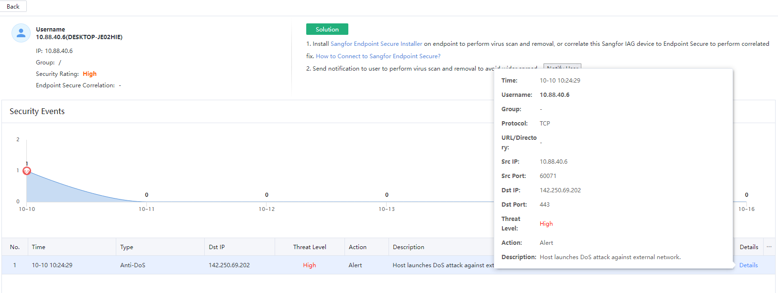778x293 pixels.
Task: Select the Anti-DoS event row
Action: (x=133, y=265)
